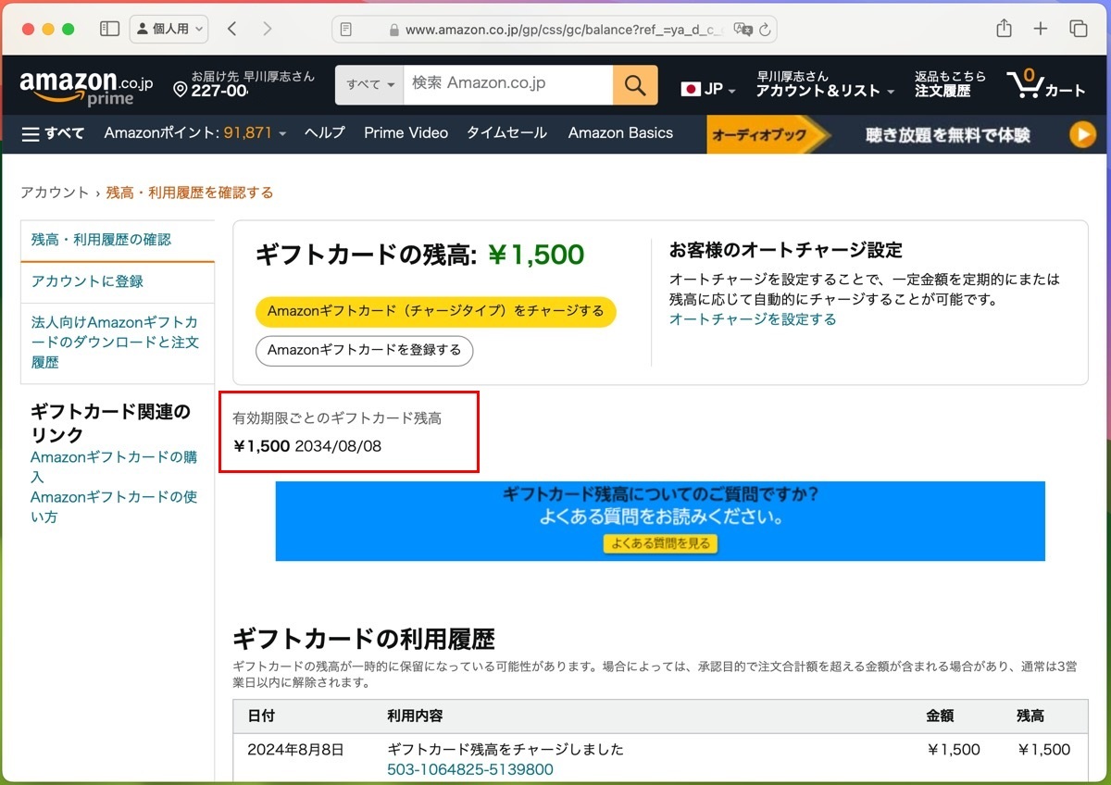Go back with the Safari back arrow
Image resolution: width=1111 pixels, height=785 pixels.
pyautogui.click(x=231, y=29)
